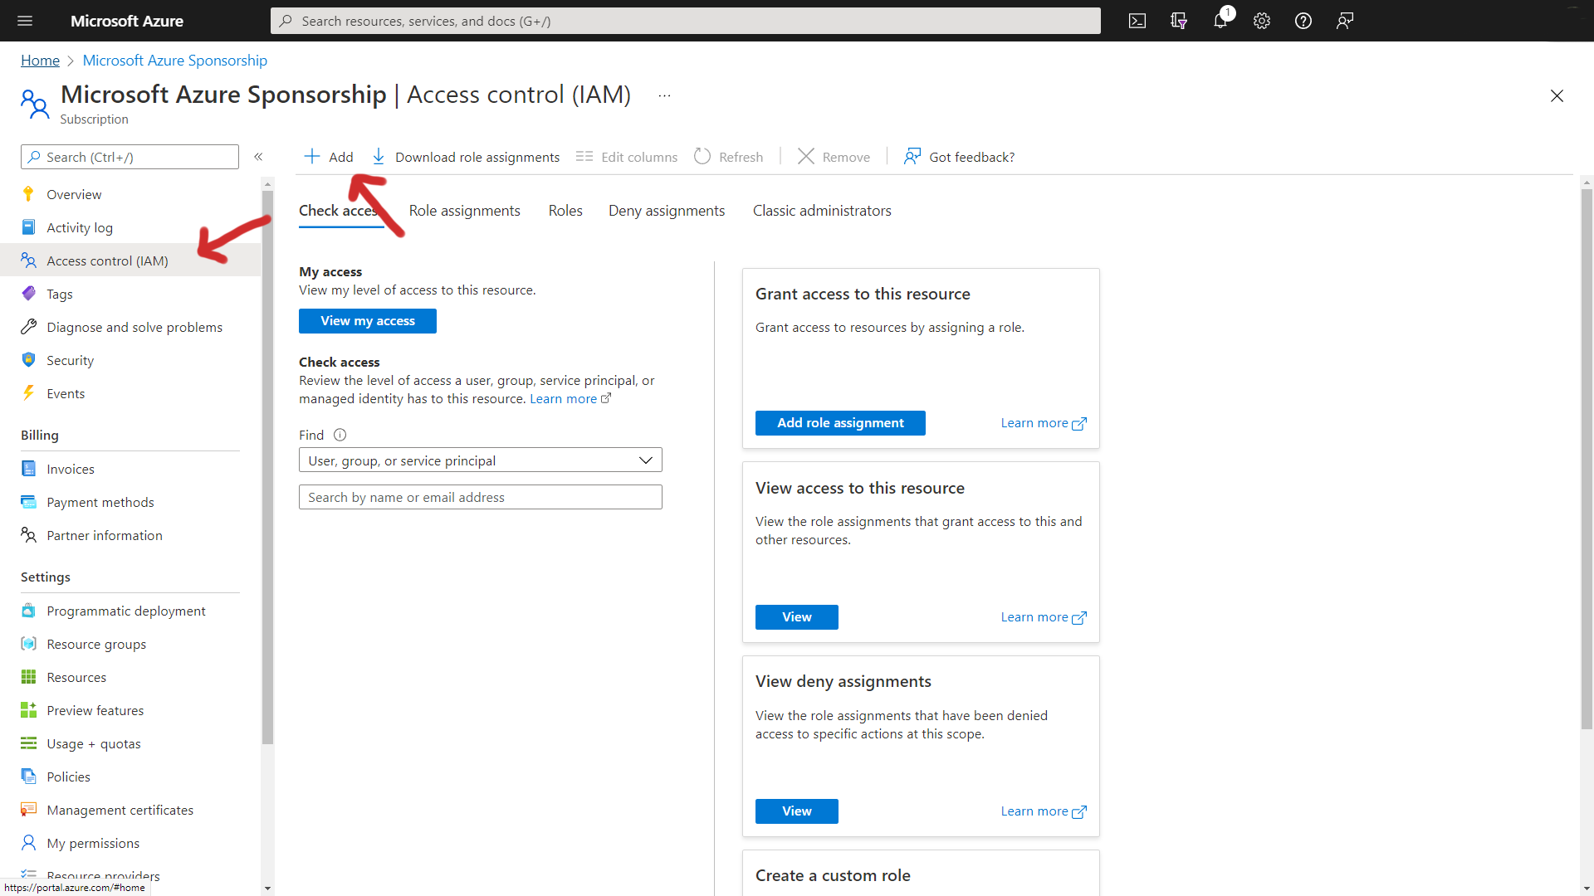The image size is (1594, 896).
Task: Click the Find info icon
Action: coord(340,435)
